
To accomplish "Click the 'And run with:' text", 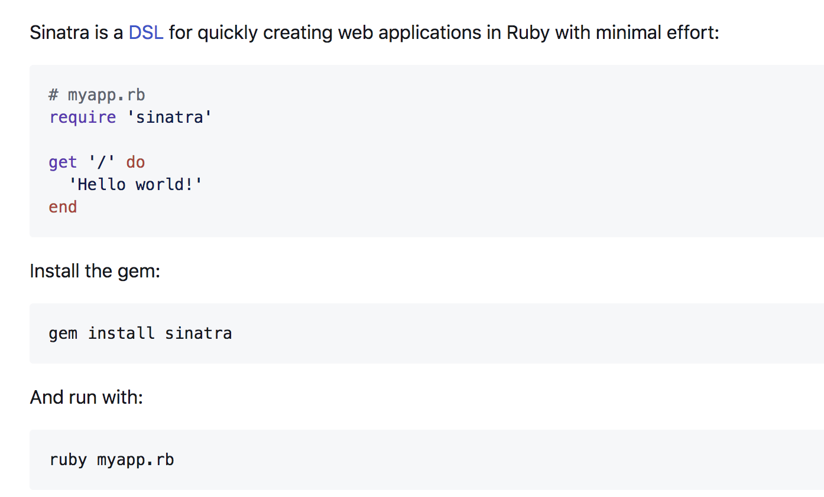I will (86, 397).
